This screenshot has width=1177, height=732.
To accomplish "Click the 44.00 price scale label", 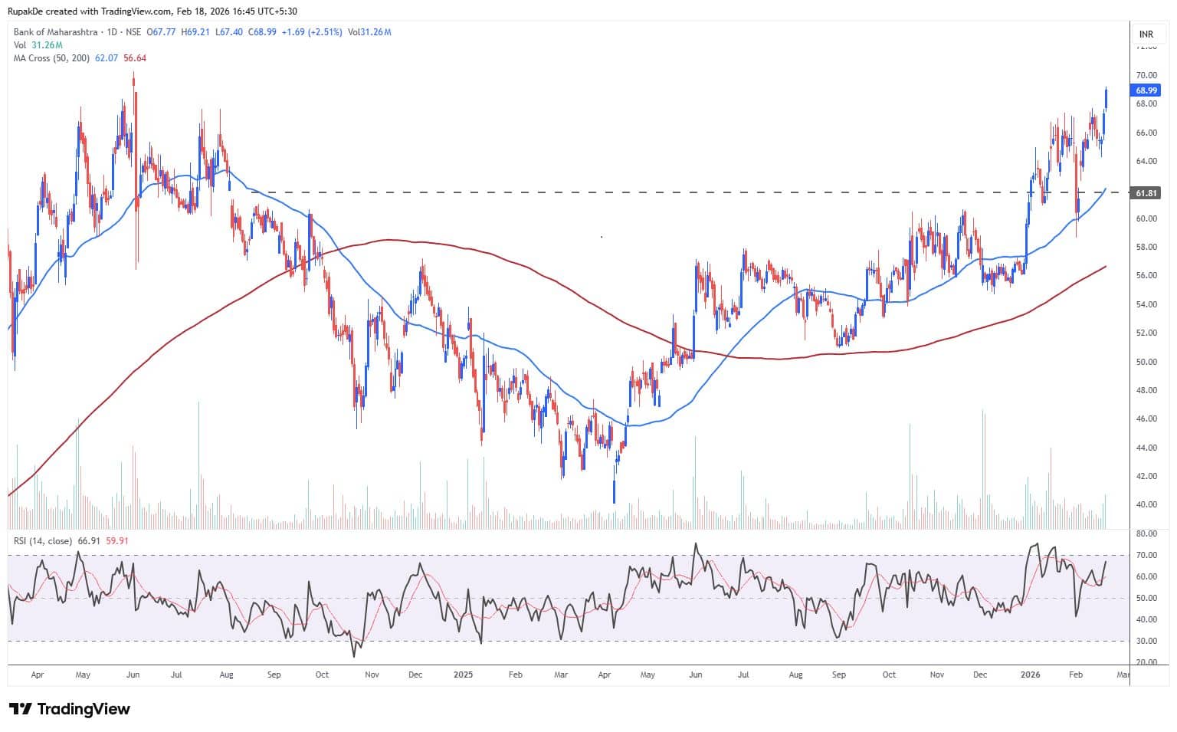I will tap(1146, 448).
